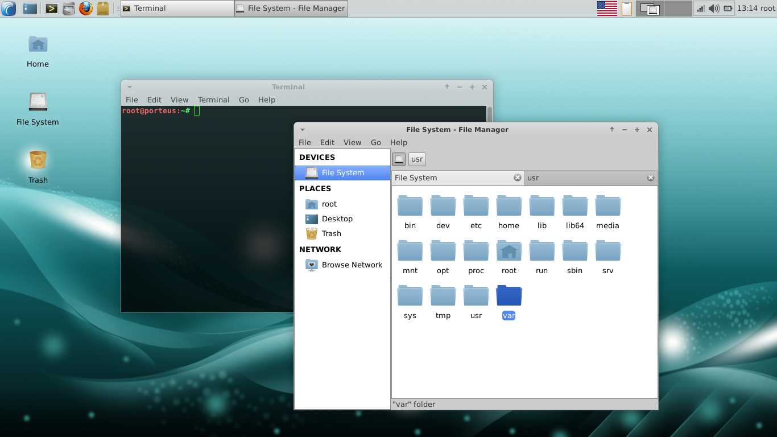Switch to the usr tab
Image resolution: width=777 pixels, height=437 pixels.
tap(586, 178)
